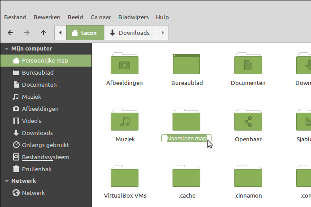Open the Bladwijzers menu

pos(133,17)
